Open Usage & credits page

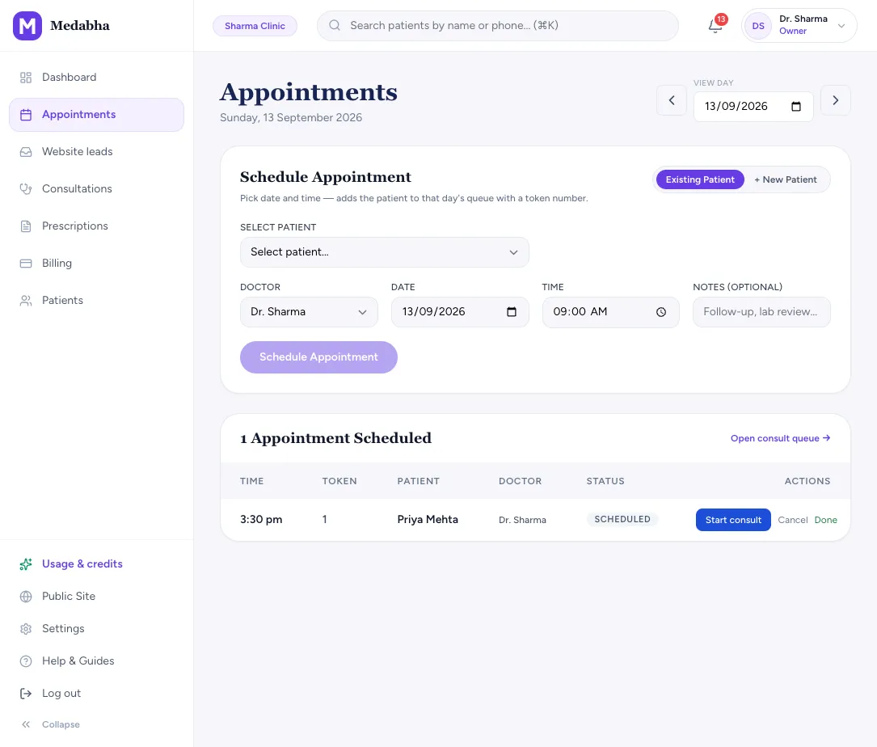97,564
